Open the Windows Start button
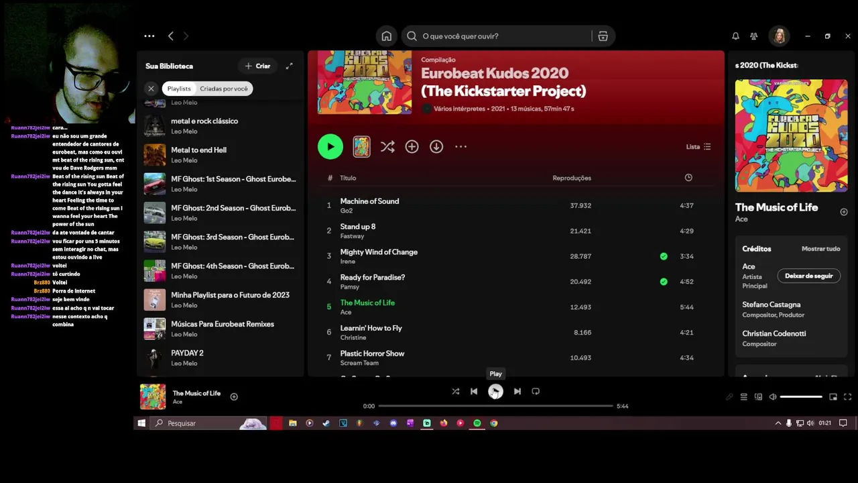Screen dimensions: 858x483 141,423
